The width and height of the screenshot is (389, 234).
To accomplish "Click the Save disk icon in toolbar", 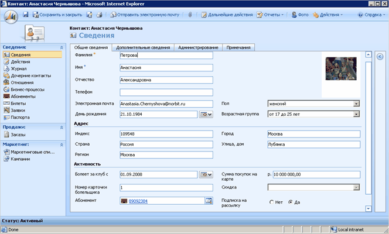I will tap(26, 15).
